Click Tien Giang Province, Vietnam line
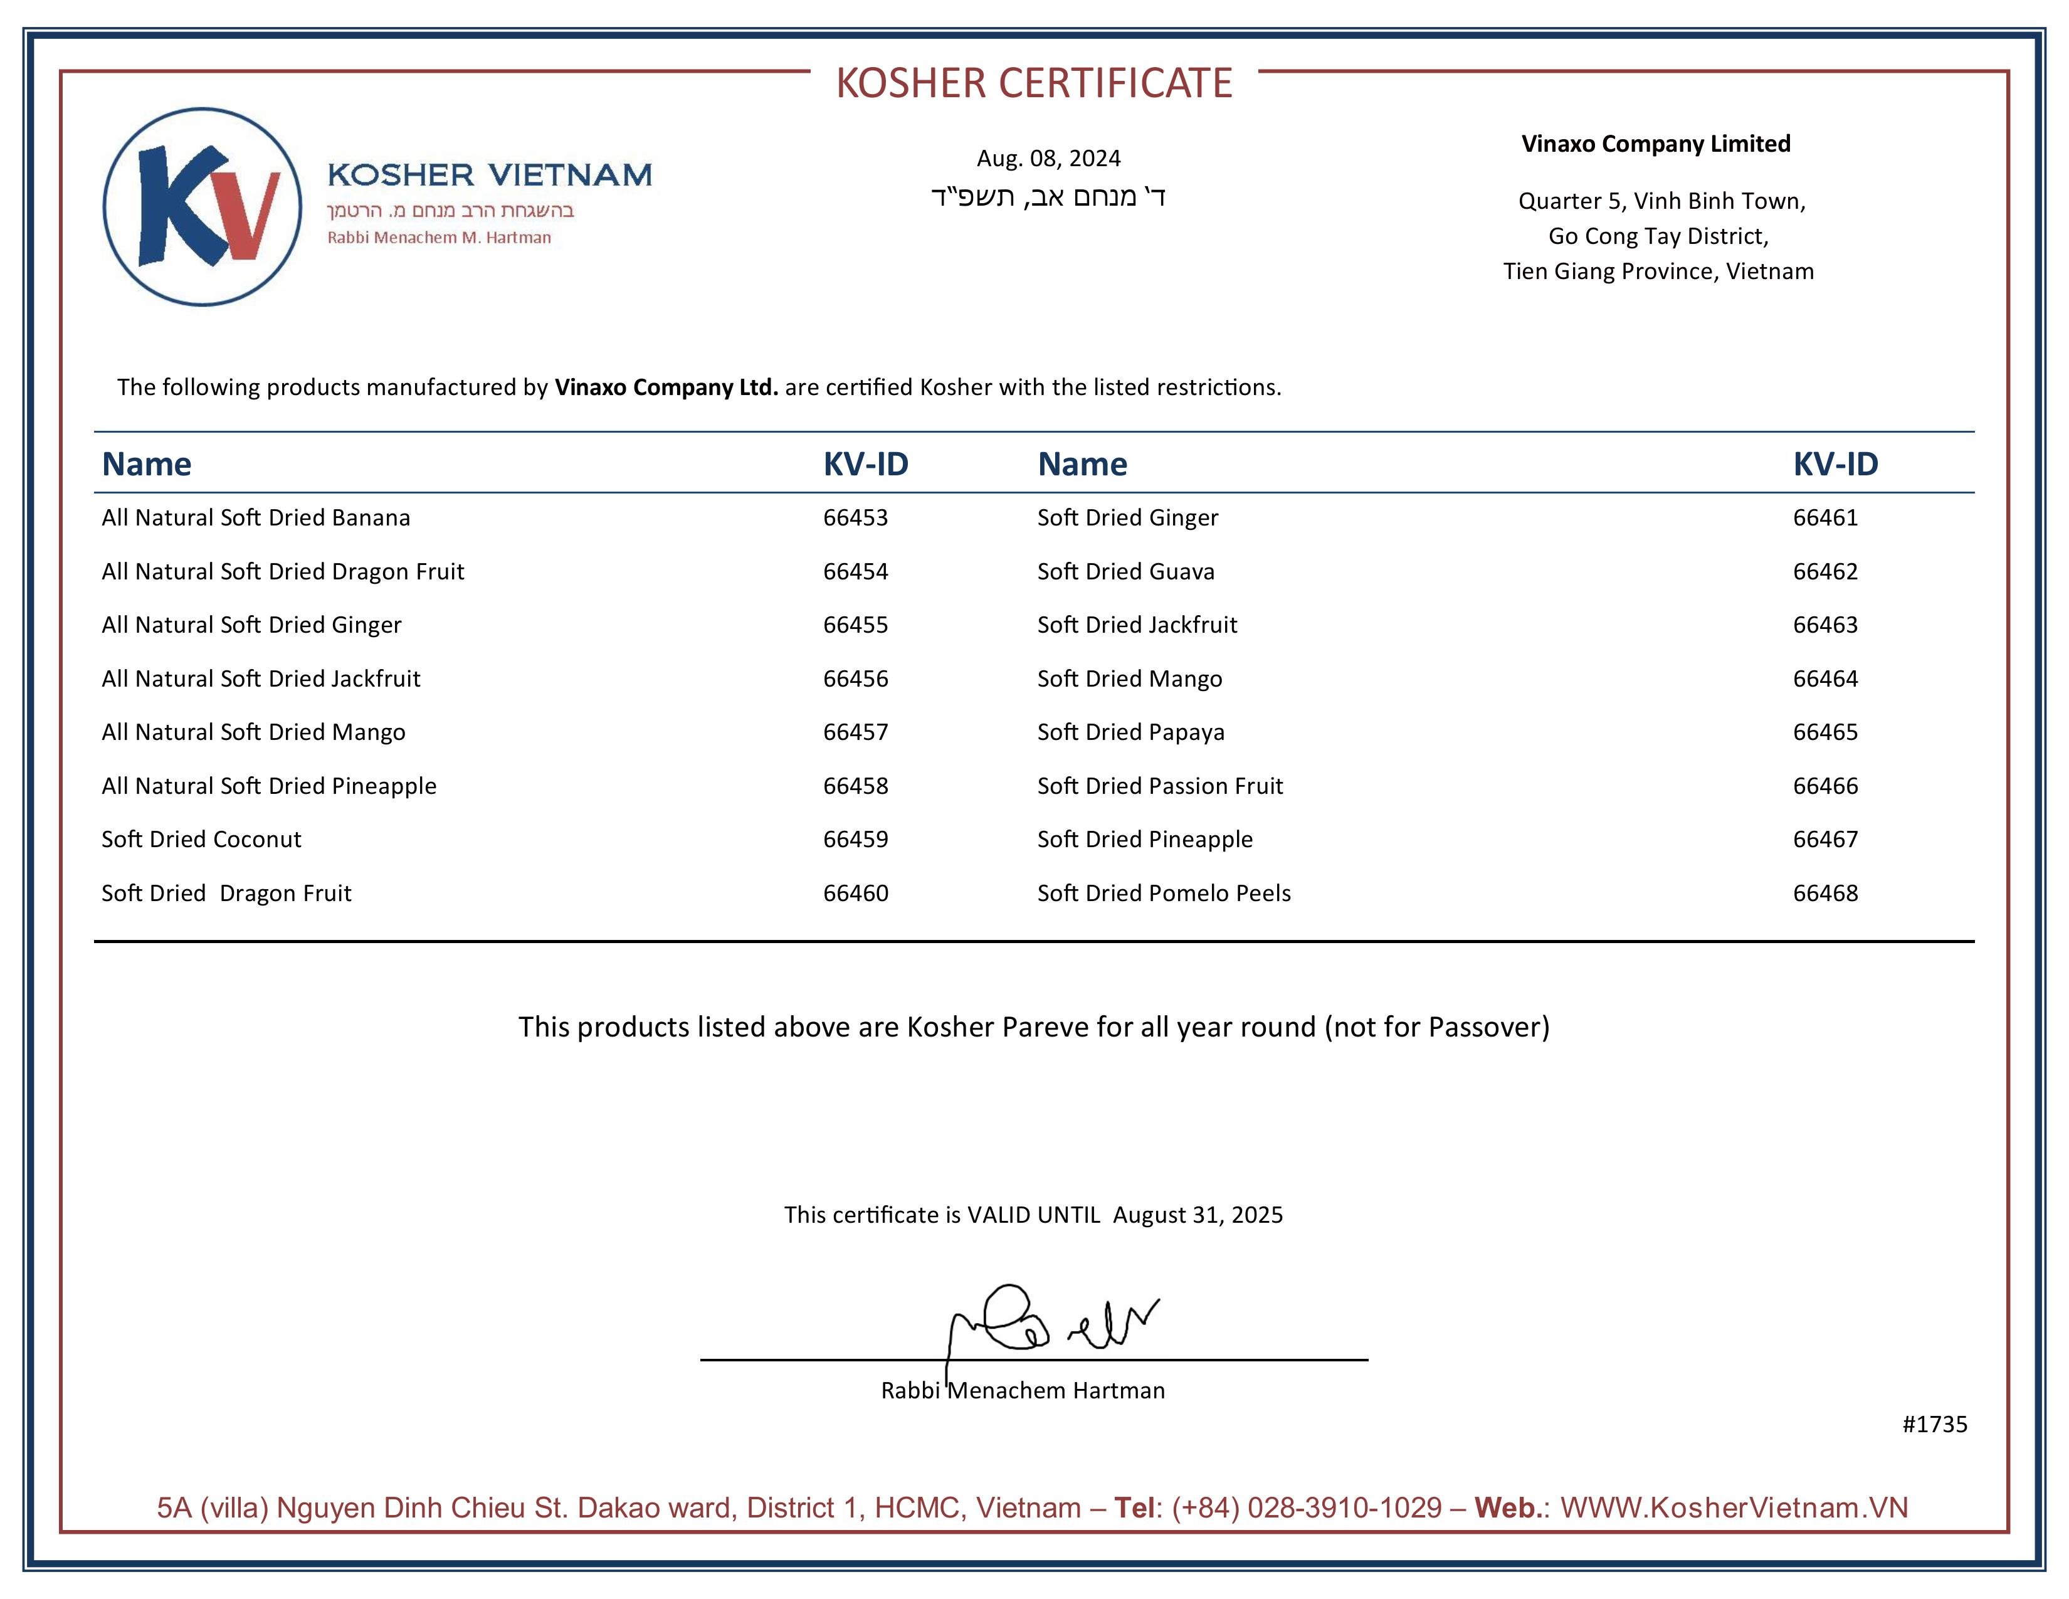The image size is (2069, 1599). click(1659, 271)
